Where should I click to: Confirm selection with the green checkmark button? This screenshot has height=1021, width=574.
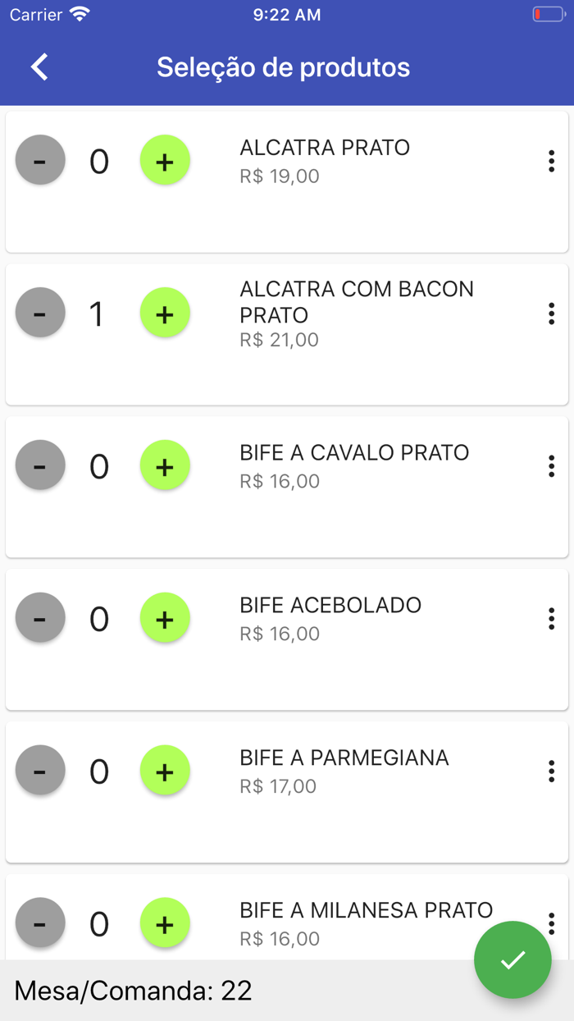click(x=513, y=959)
